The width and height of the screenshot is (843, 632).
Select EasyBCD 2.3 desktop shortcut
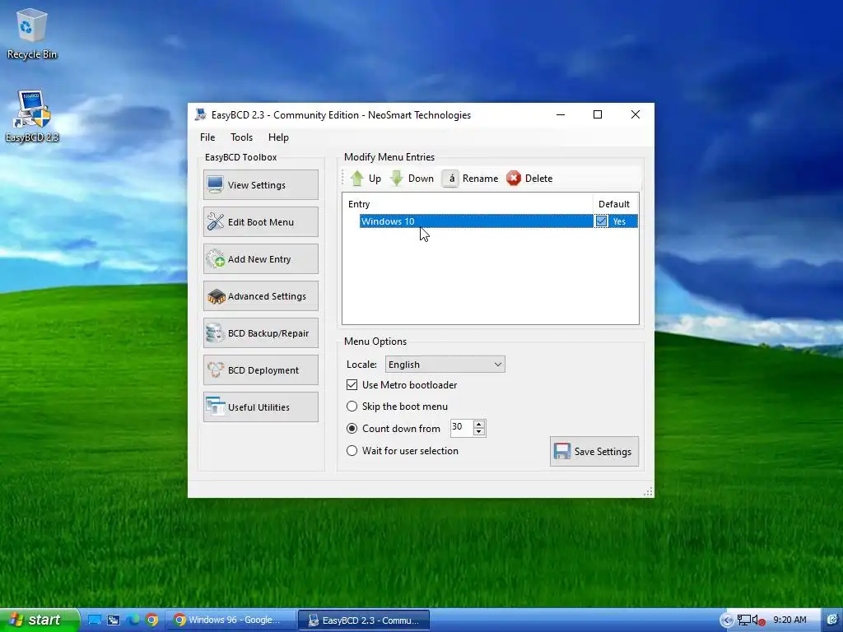click(x=32, y=117)
